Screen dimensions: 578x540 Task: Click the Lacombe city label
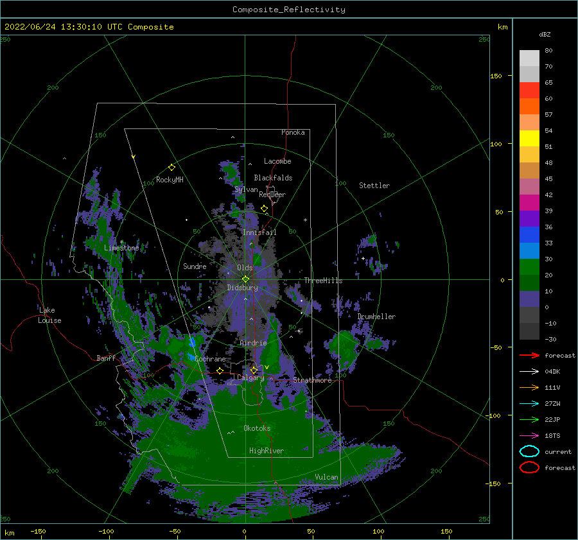point(277,161)
